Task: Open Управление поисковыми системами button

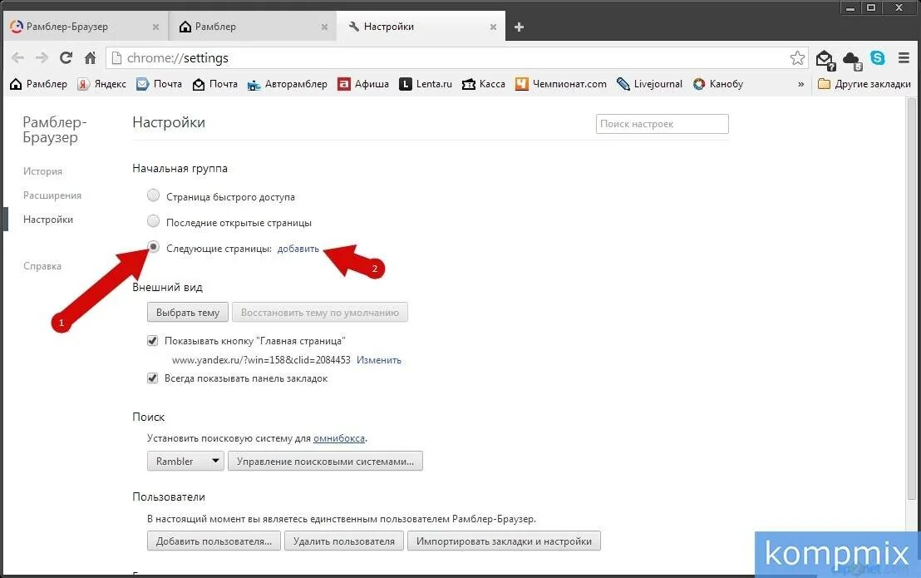Action: click(325, 461)
